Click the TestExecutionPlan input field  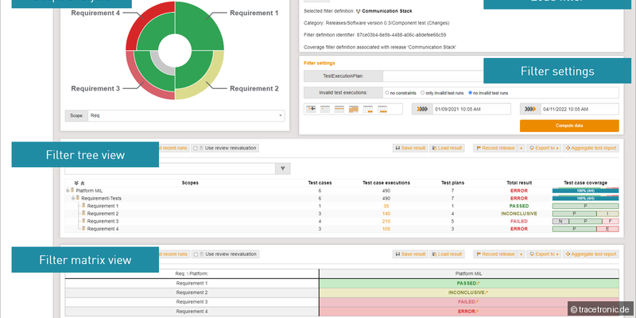(501, 76)
